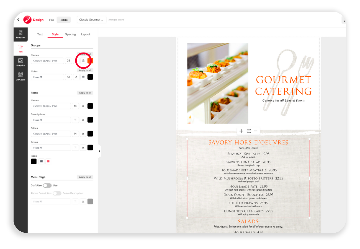Viewport: 360px width, 249px height.
Task: Select the red right-aligned Icons option
Action: pyautogui.click(x=48, y=161)
